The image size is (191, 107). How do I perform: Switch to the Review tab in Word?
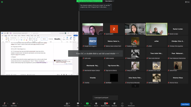pyautogui.click(x=32, y=36)
